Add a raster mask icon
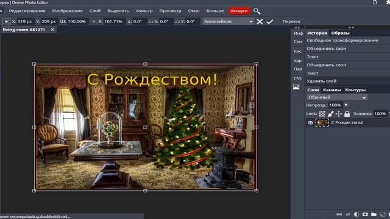The height and width of the screenshot is (219, 390). 365,214
